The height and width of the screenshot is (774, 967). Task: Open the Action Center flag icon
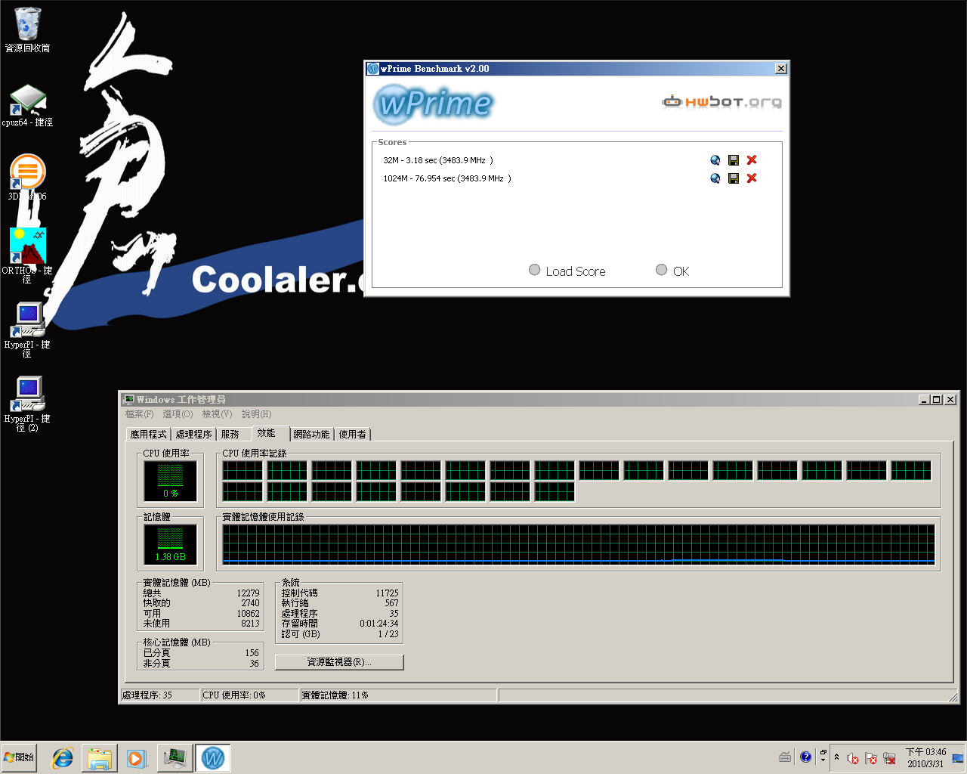coord(871,758)
